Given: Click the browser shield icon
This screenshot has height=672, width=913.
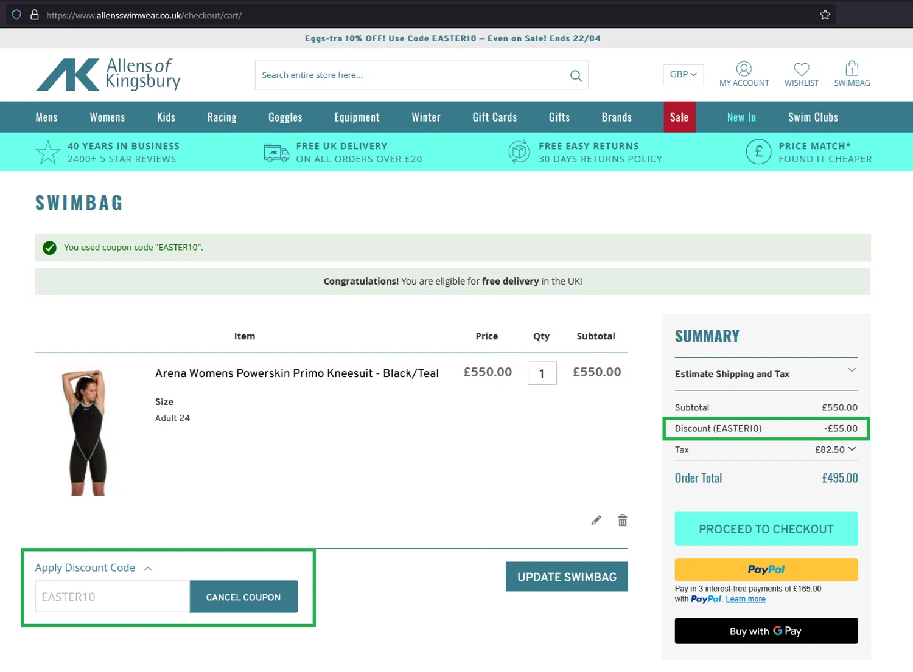Looking at the screenshot, I should 16,15.
